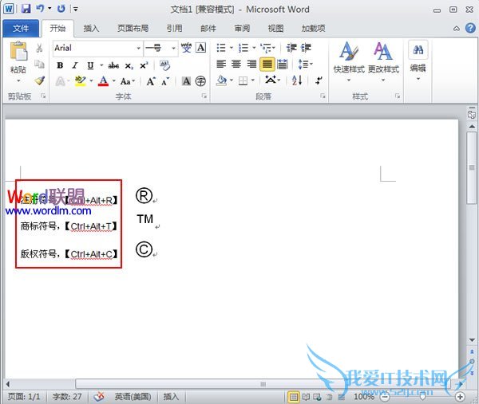The width and height of the screenshot is (479, 404).
Task: Toggle Italic formatting
Action: tap(75, 65)
